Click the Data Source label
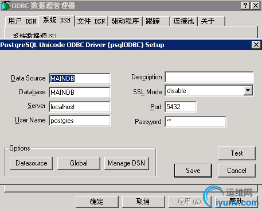262x212 pixels. click(x=28, y=78)
